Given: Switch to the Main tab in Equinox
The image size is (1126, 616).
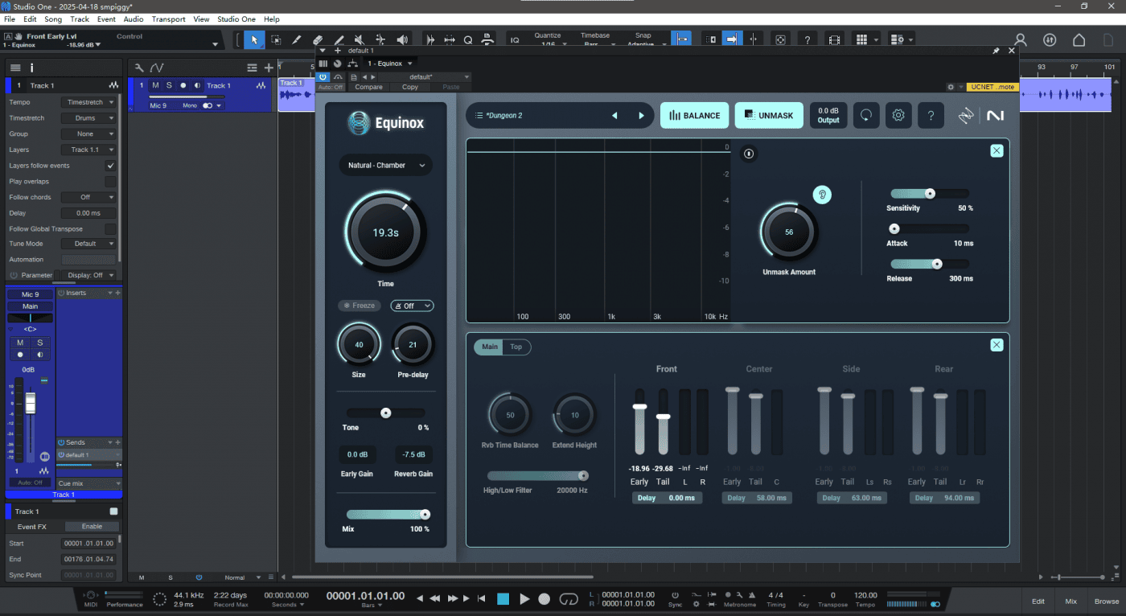Looking at the screenshot, I should coord(490,347).
